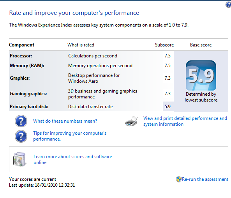The image size is (231, 198).
Task: Click 'Re-run the assessment' link
Action: pos(205,179)
